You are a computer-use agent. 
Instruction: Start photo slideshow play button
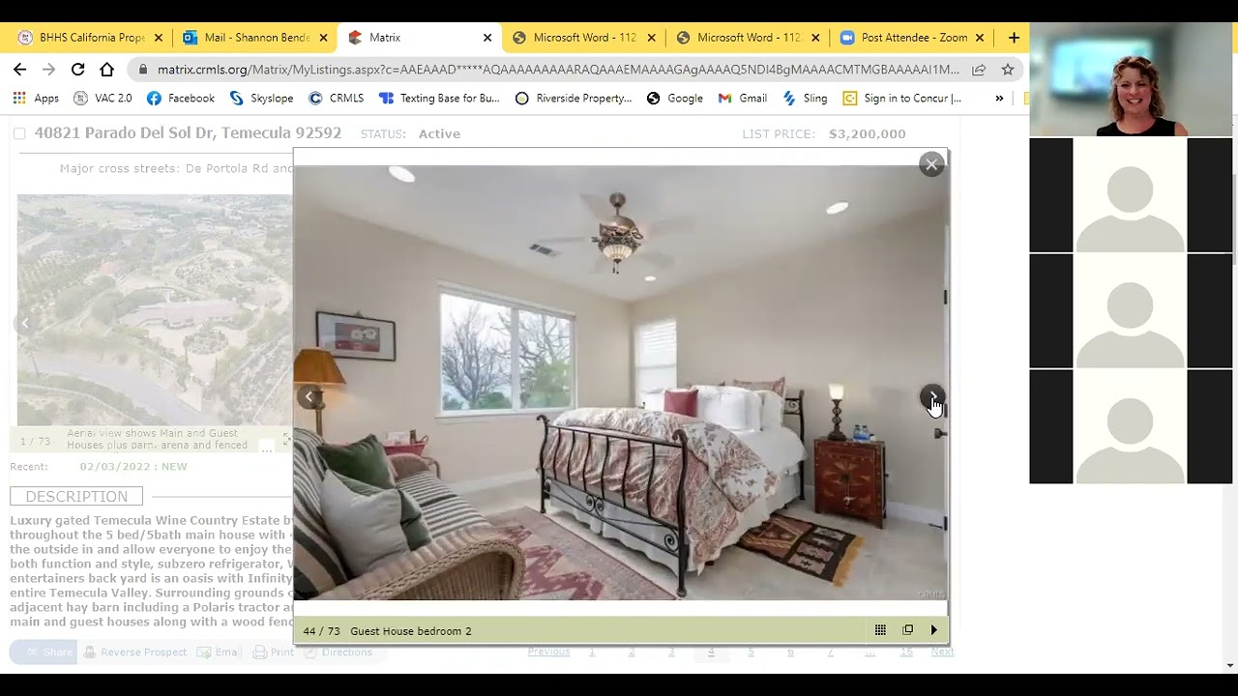(933, 630)
